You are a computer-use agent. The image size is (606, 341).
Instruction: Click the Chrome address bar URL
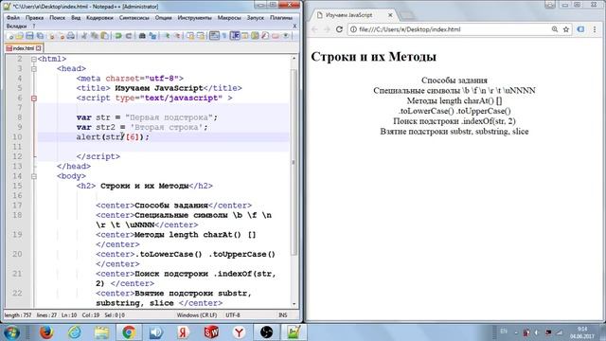coord(410,29)
